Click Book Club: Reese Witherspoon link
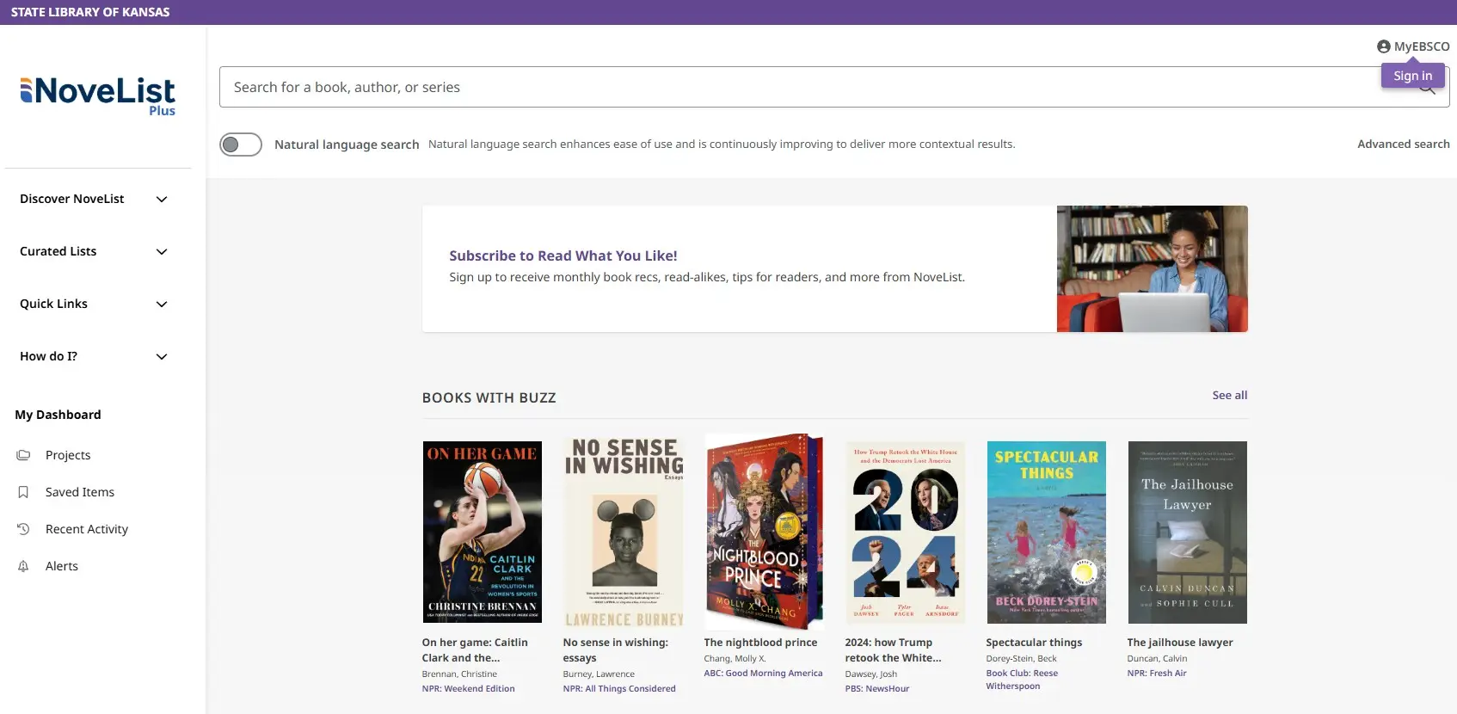 1022,680
